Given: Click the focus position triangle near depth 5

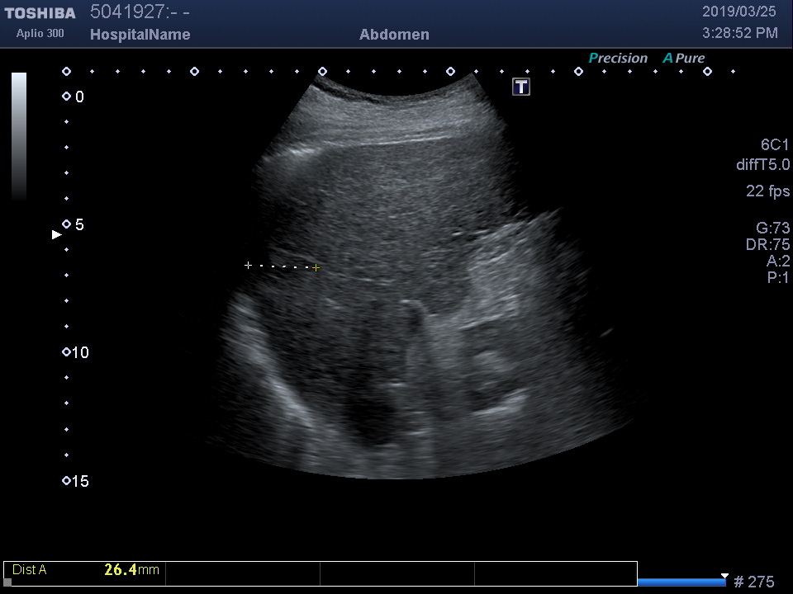Looking at the screenshot, I should coord(56,235).
